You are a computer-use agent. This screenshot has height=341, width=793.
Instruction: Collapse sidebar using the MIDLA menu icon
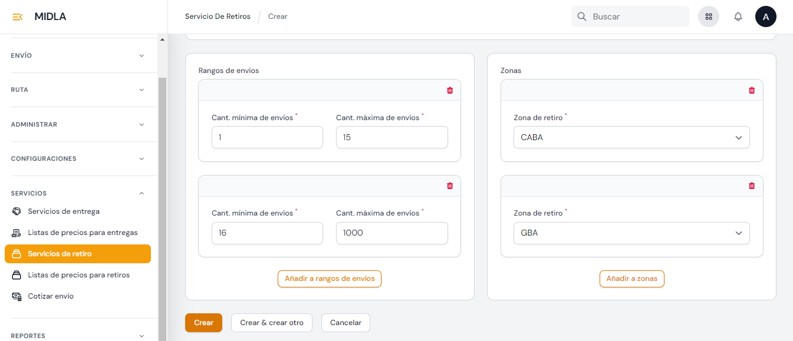(x=18, y=16)
